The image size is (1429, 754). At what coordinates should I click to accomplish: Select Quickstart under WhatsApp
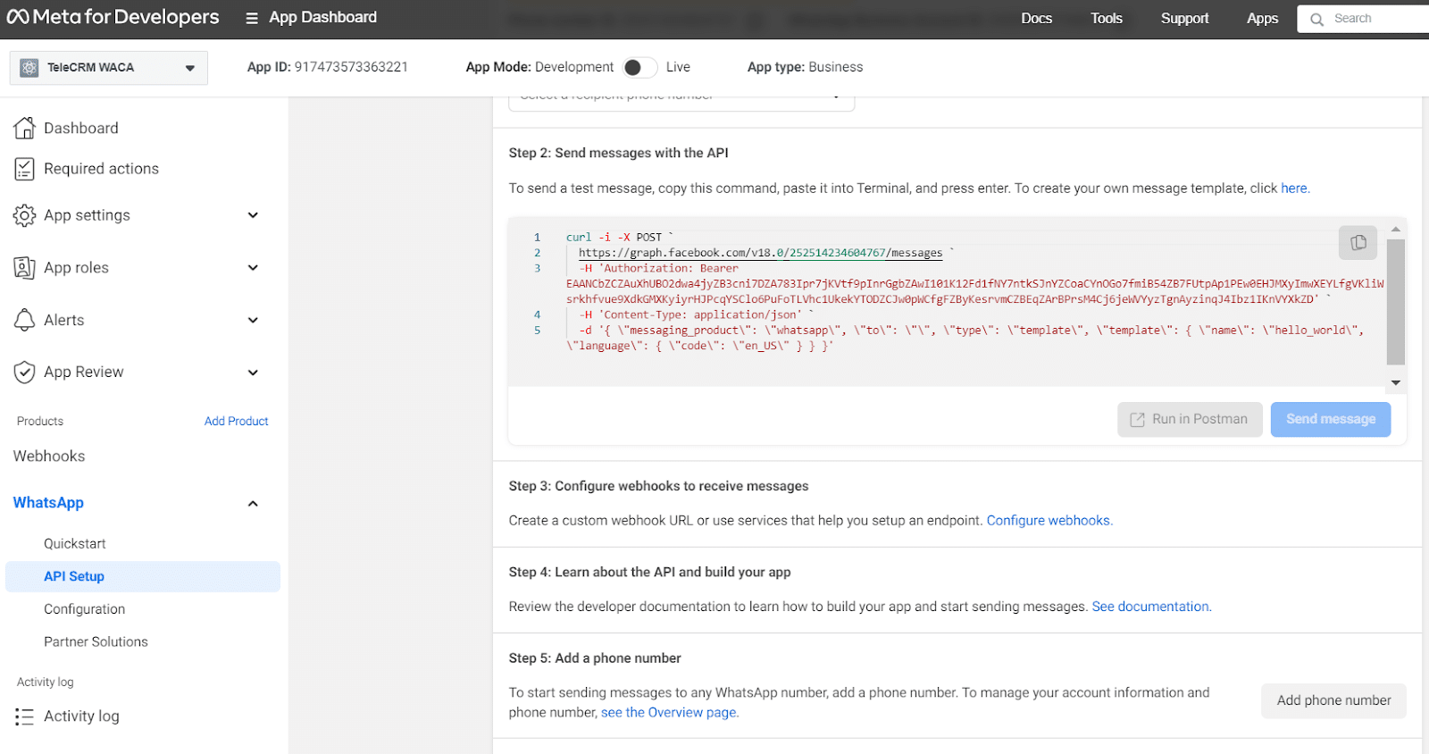75,544
